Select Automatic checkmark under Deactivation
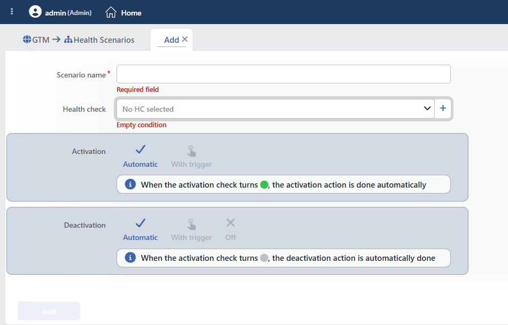 pyautogui.click(x=140, y=230)
